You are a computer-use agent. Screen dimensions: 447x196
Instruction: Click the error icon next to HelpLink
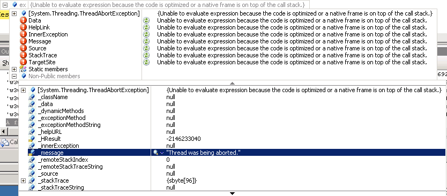click(24, 27)
